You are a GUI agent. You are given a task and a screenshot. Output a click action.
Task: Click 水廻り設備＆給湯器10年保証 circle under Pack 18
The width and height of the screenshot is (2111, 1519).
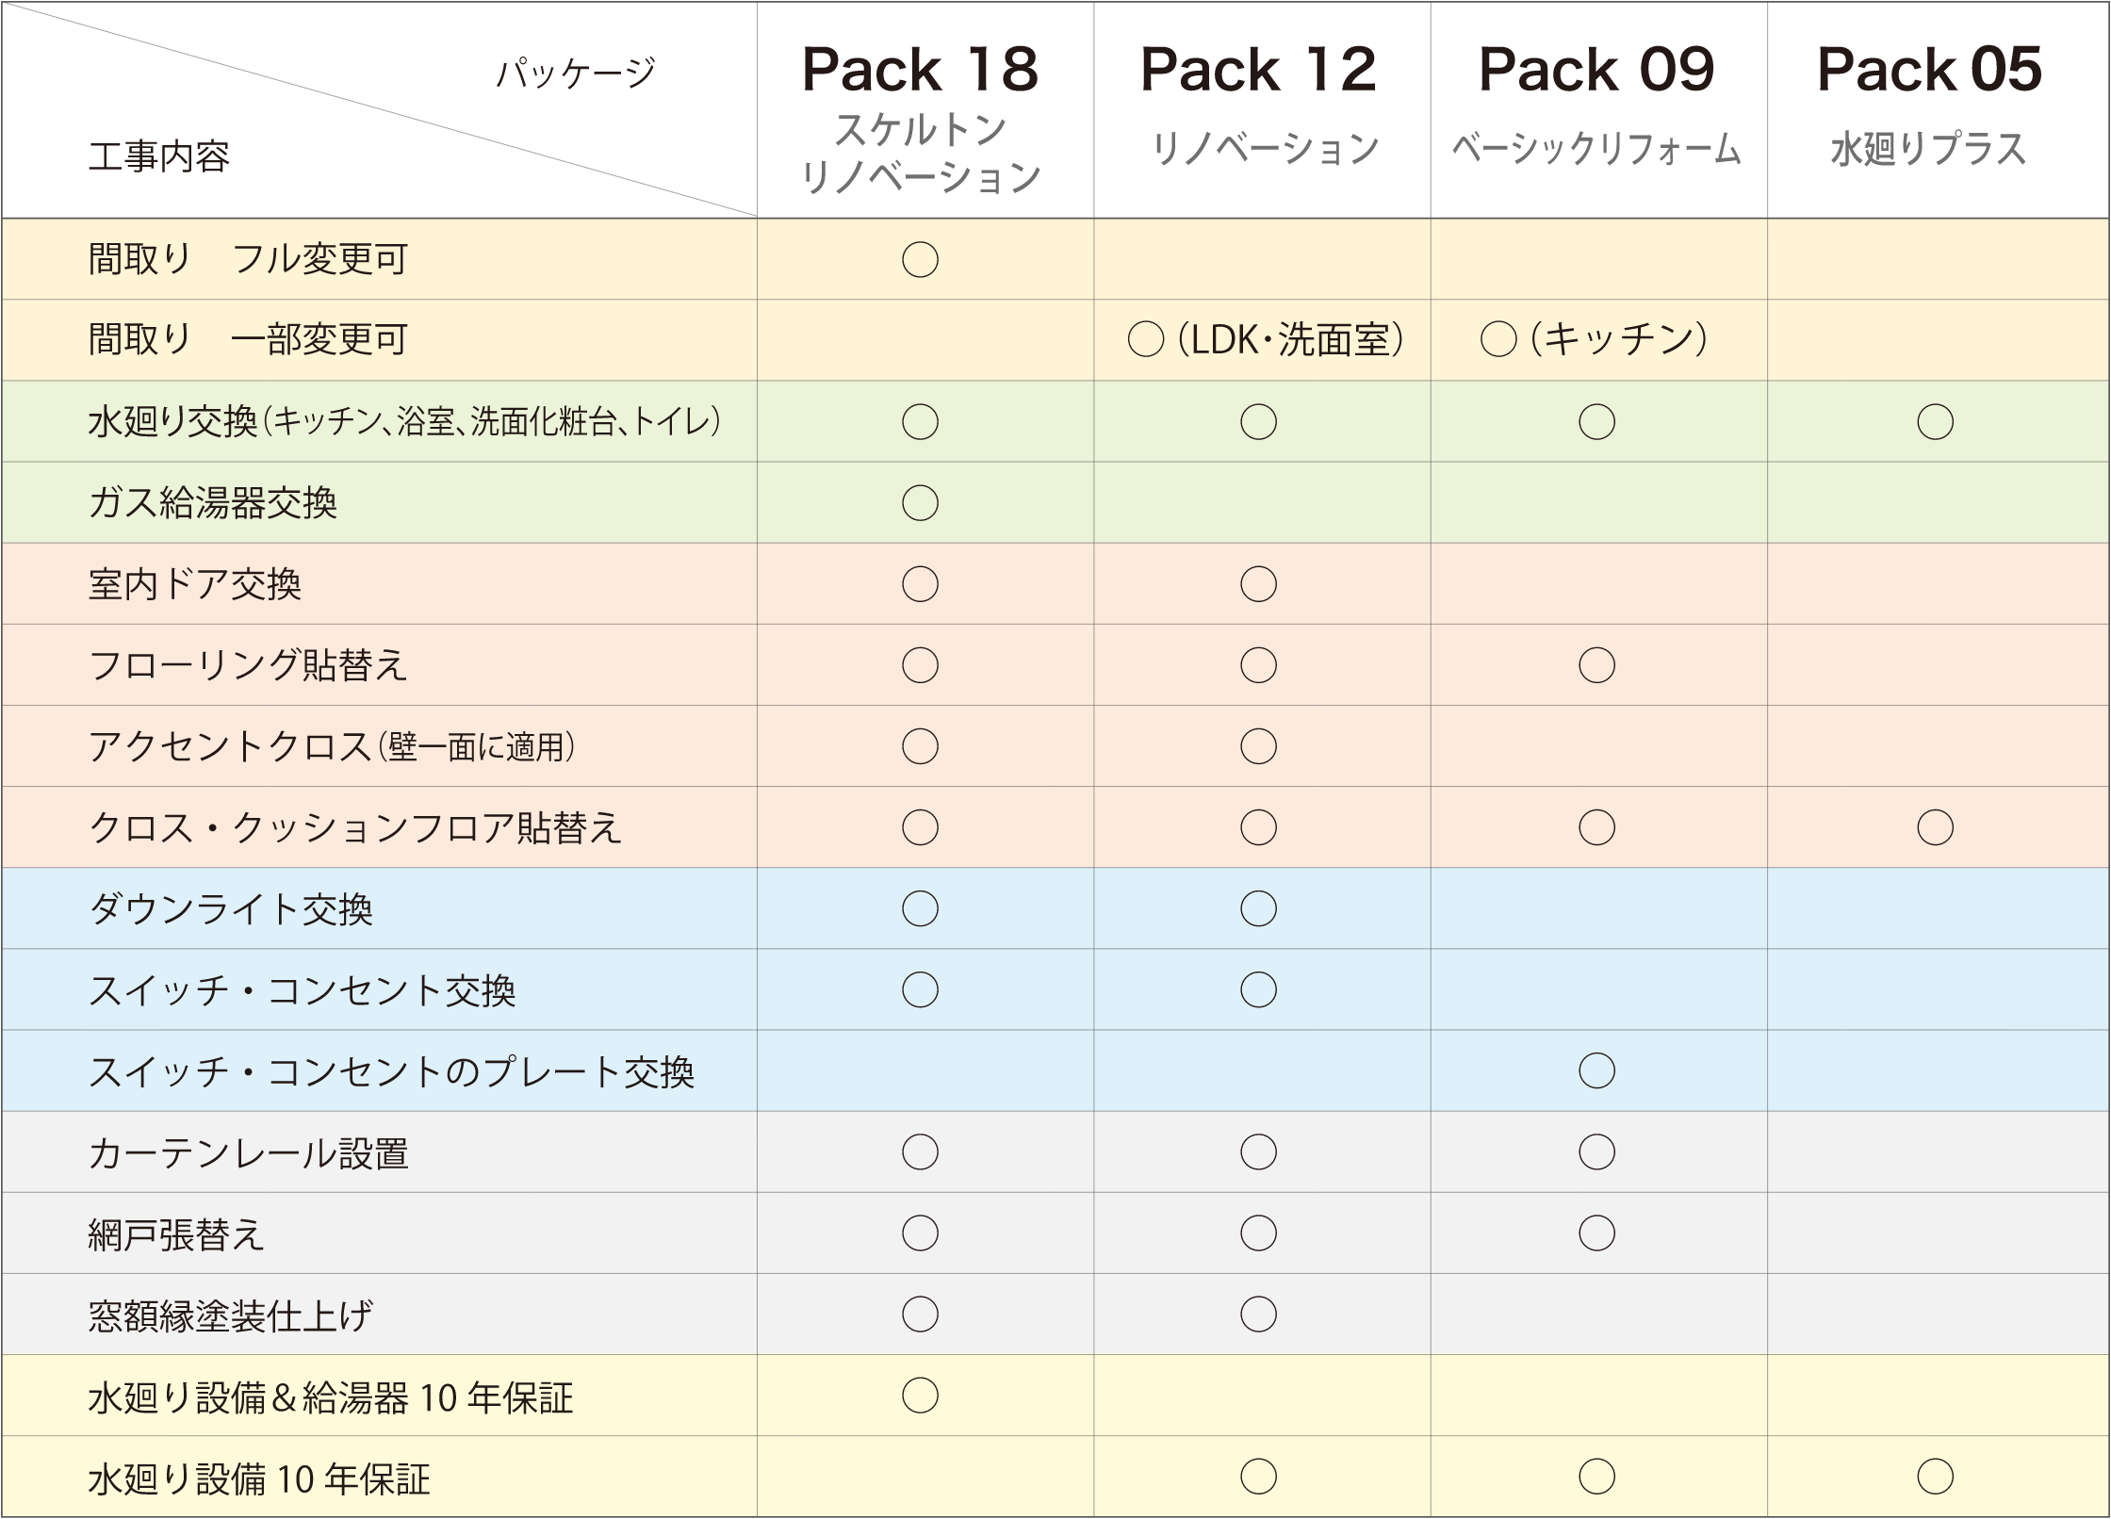920,1395
